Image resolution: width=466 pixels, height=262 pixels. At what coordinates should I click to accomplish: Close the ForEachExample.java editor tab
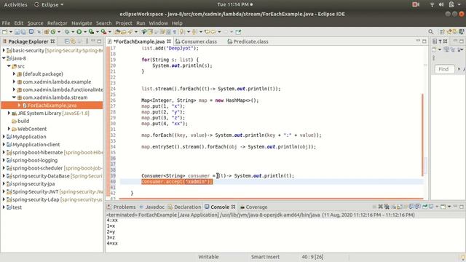tap(169, 41)
